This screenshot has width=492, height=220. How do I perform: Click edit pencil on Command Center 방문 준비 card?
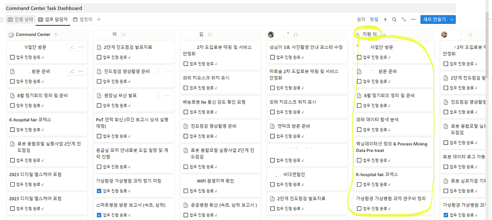tap(72, 71)
